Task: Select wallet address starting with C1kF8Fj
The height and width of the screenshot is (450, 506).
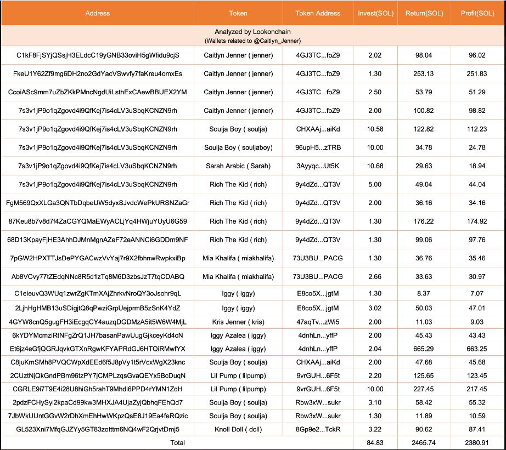Action: pyautogui.click(x=98, y=55)
